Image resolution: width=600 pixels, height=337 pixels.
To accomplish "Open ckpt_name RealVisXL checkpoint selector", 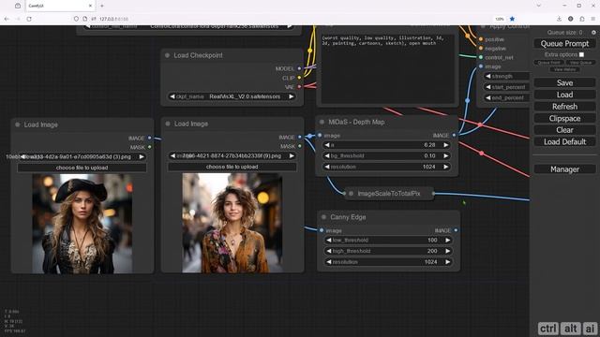I will 232,96.
